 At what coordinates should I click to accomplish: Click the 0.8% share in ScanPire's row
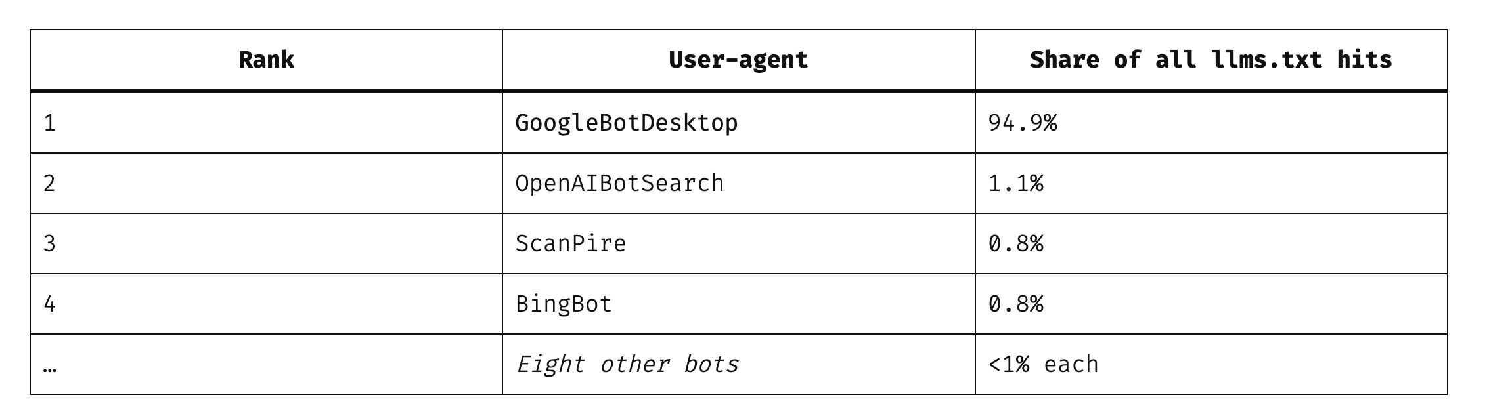[1015, 243]
